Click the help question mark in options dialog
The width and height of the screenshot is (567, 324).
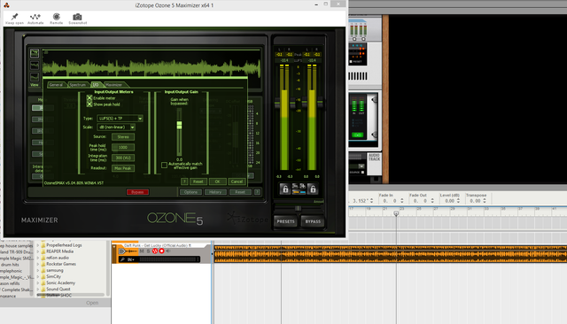pos(184,181)
